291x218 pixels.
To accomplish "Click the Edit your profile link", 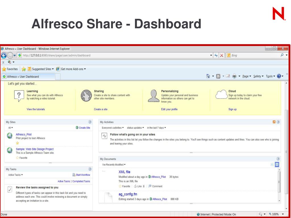I will 169,109.
